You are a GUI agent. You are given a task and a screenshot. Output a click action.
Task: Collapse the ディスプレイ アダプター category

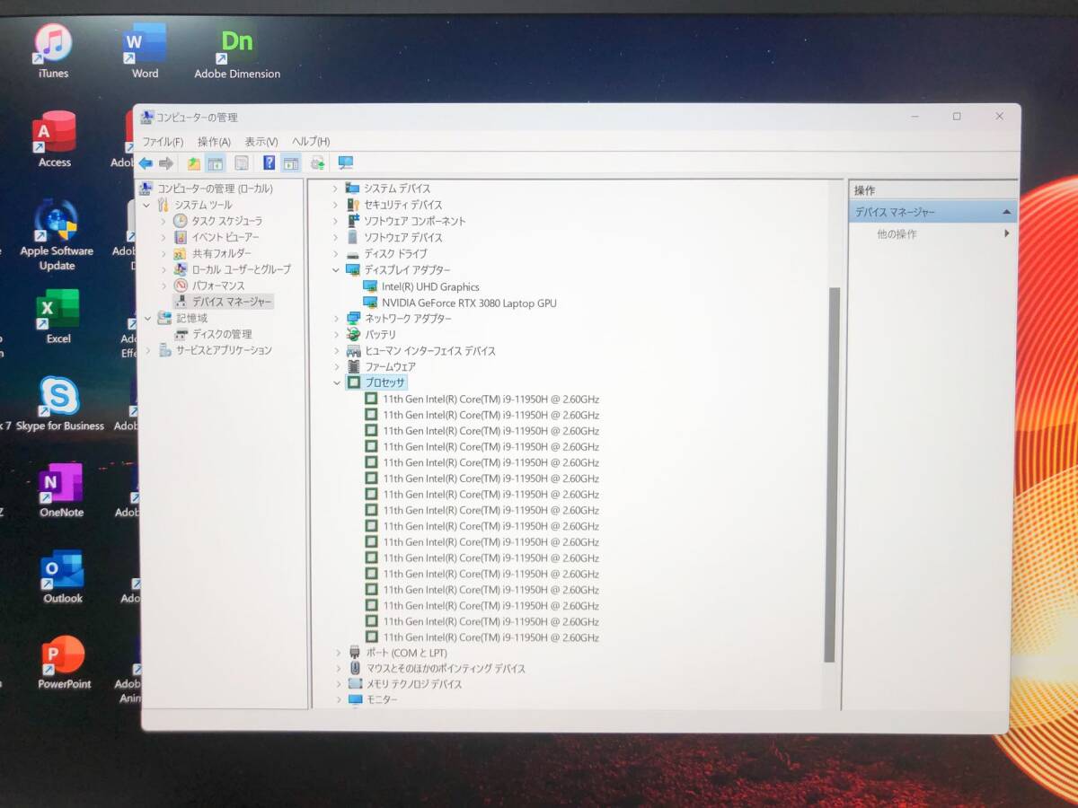337,270
